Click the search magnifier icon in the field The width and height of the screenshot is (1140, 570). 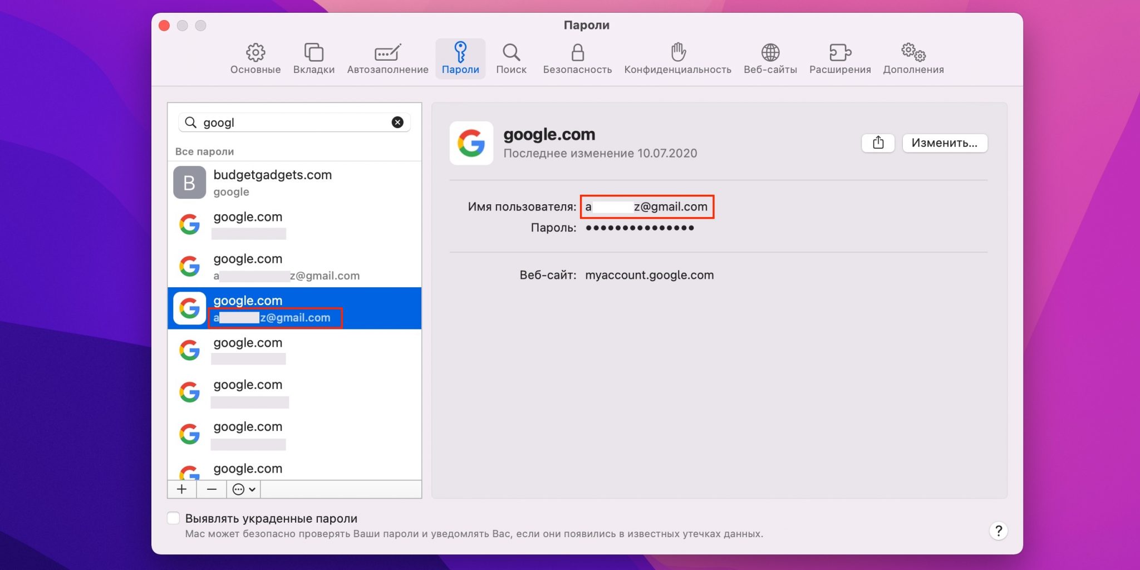coord(190,122)
